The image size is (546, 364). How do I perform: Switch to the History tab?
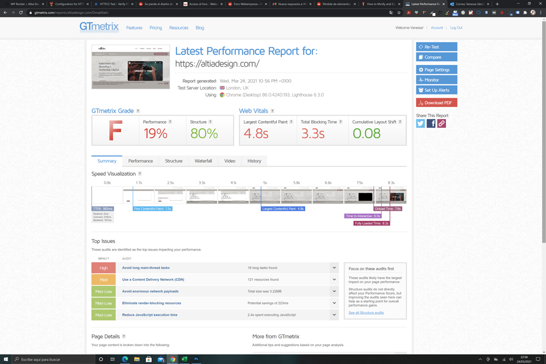tap(254, 161)
